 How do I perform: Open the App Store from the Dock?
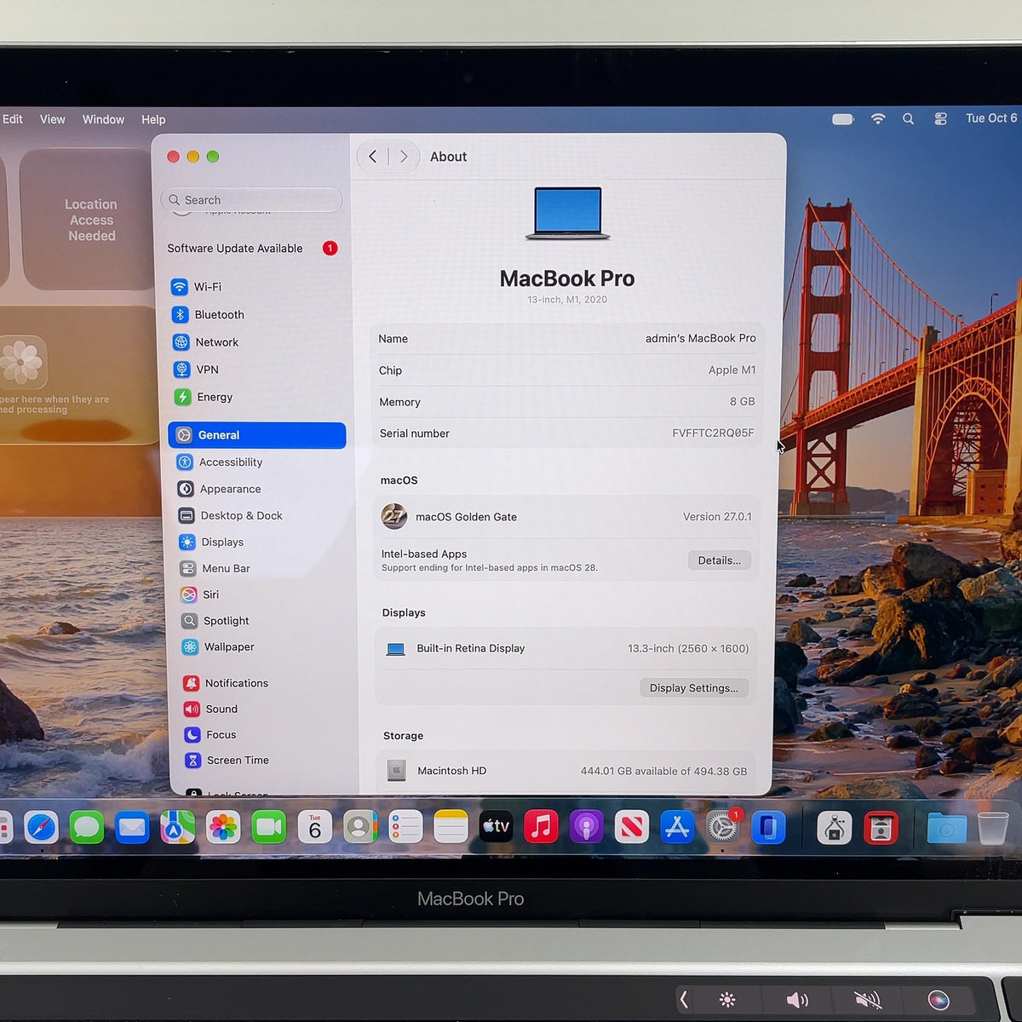(x=677, y=827)
